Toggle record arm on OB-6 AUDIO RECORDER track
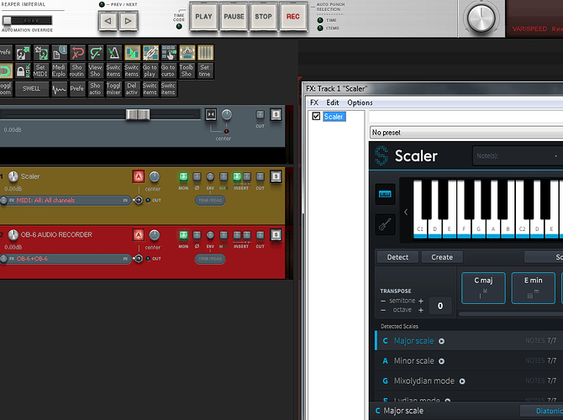This screenshot has width=563, height=420. coord(139,234)
